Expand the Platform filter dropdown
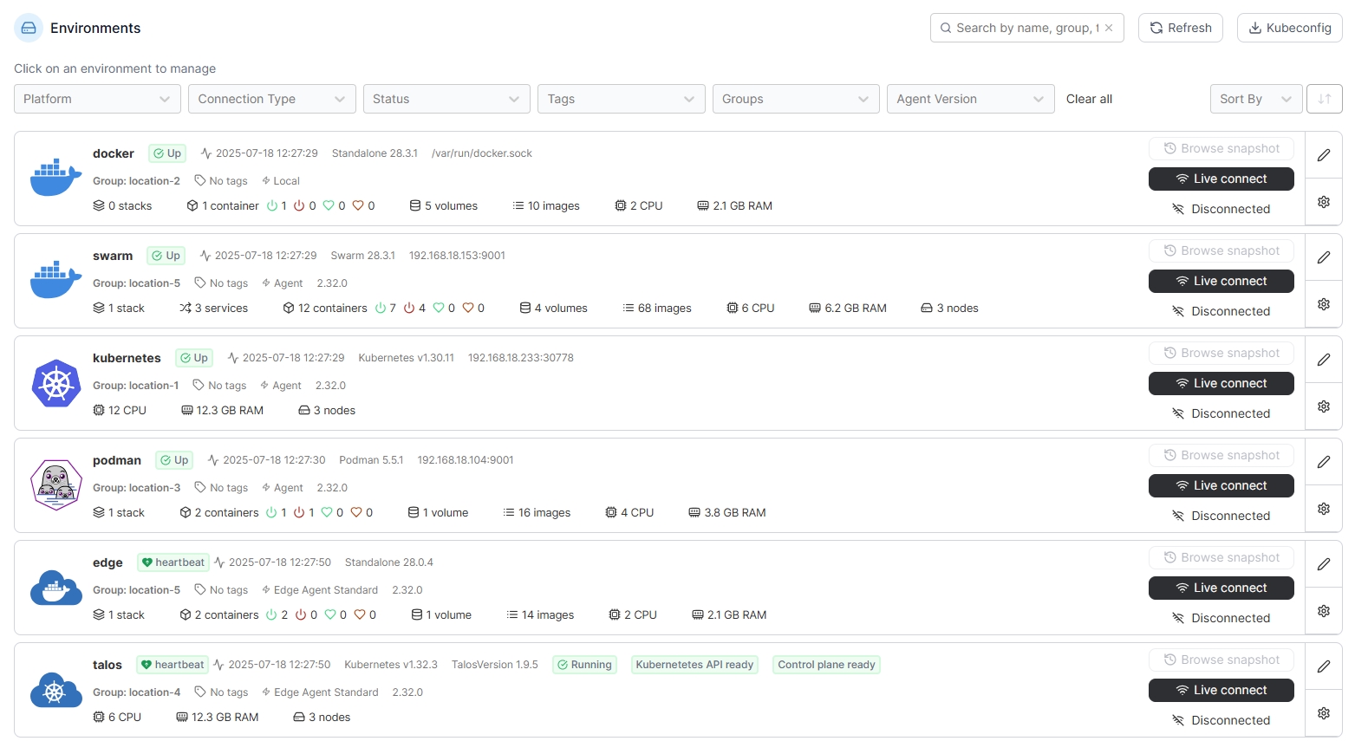This screenshot has height=741, width=1355. 97,99
